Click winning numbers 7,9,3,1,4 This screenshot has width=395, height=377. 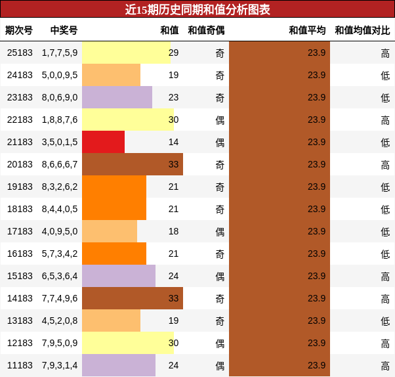point(60,365)
